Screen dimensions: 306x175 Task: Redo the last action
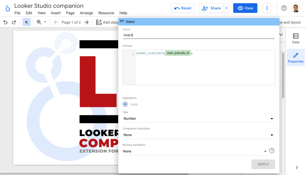(x=14, y=22)
